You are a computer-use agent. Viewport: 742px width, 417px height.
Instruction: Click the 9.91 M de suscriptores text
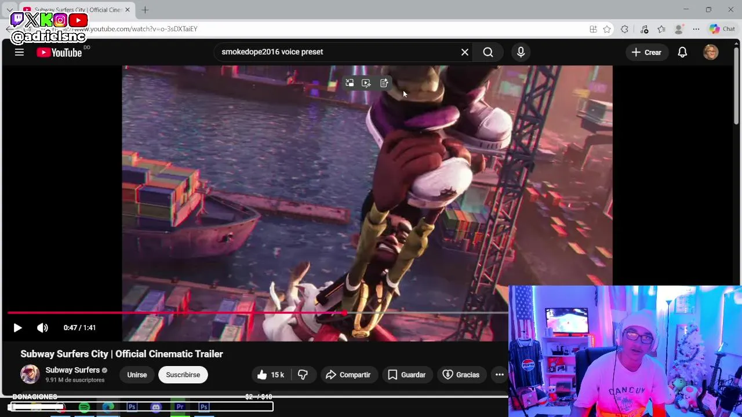[75, 380]
